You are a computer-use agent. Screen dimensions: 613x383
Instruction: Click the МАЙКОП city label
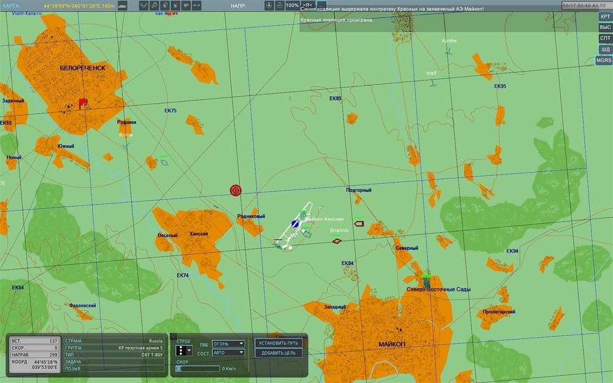[x=392, y=344]
